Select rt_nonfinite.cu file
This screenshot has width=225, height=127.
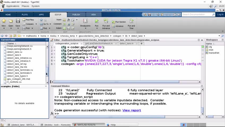tap(14, 82)
